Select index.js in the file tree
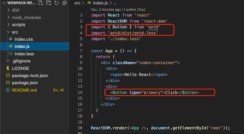Image resolution: width=244 pixels, height=134 pixels. click(35, 47)
